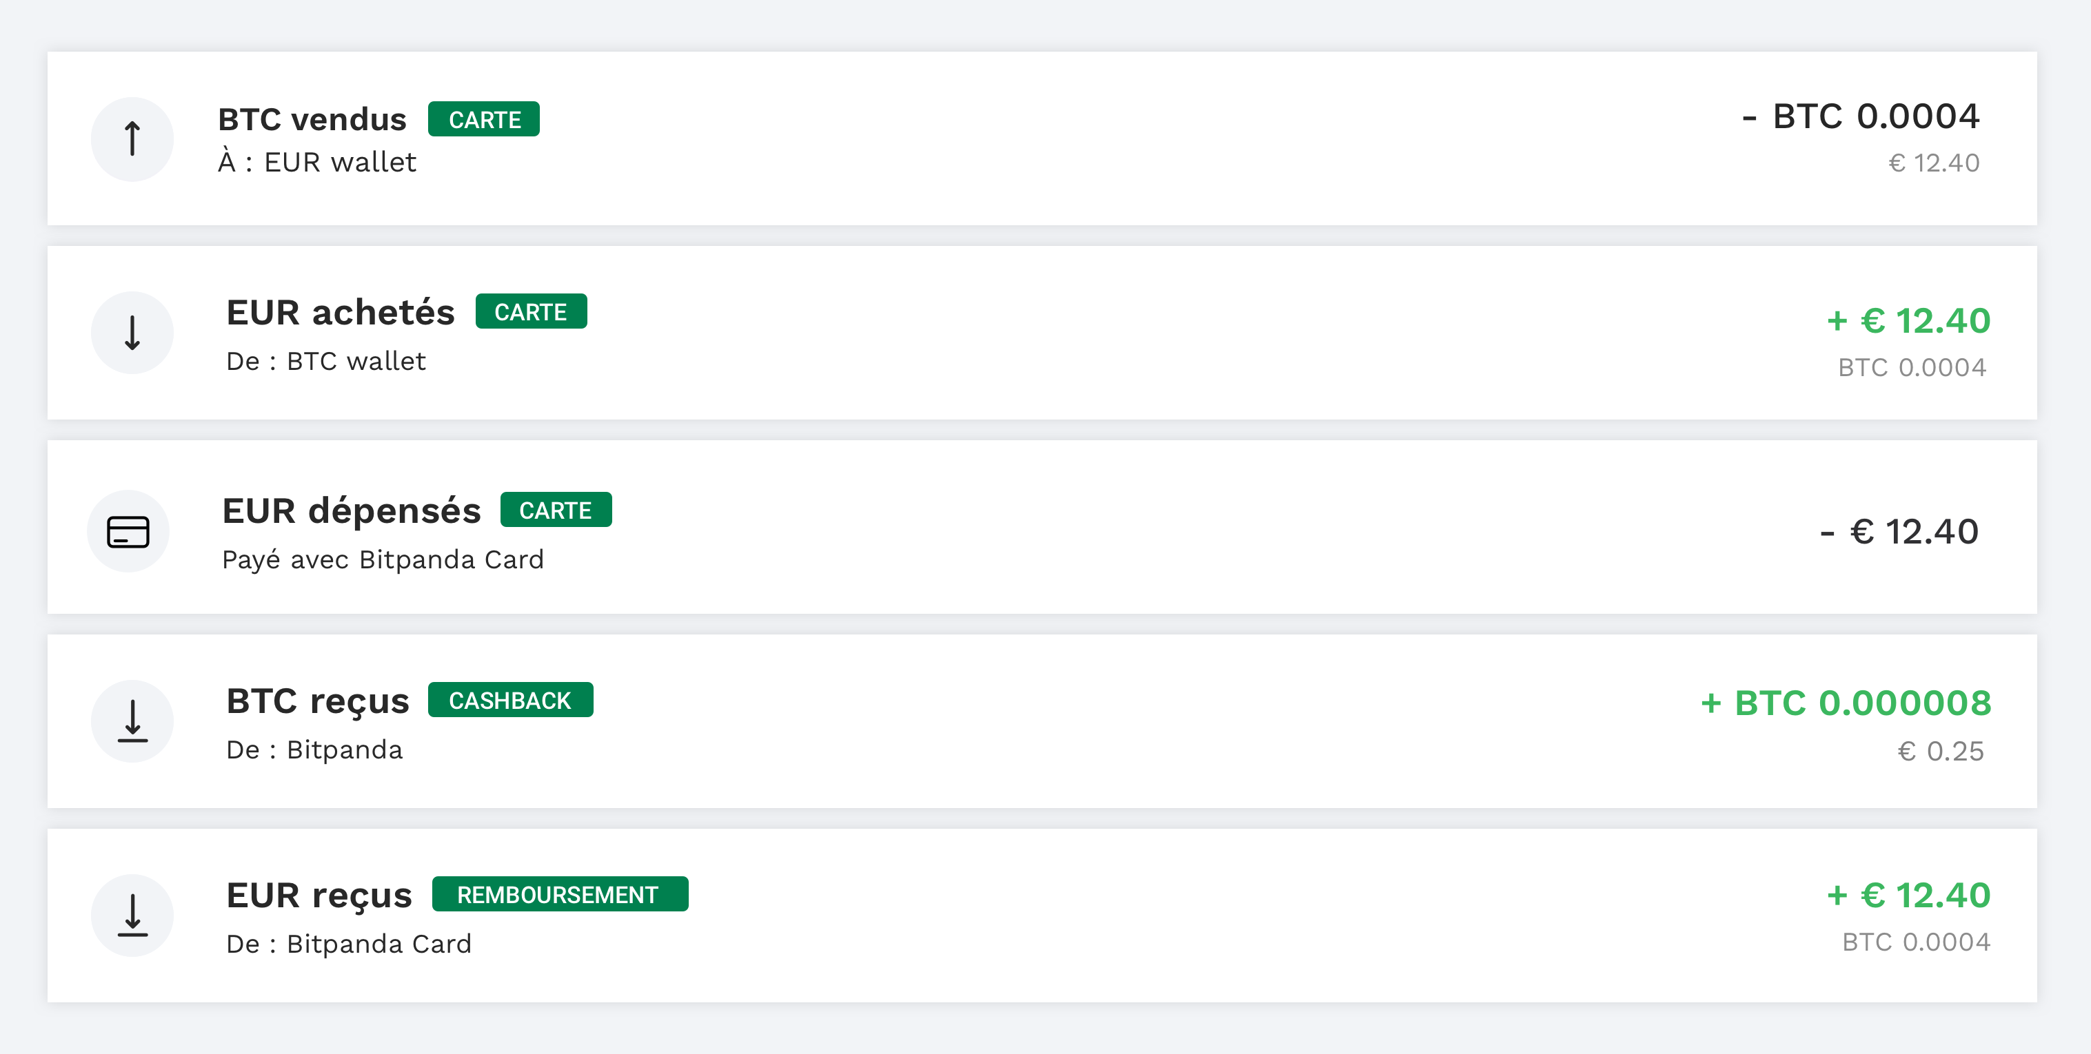This screenshot has height=1054, width=2091.
Task: Open the EUR reçus transaction title
Action: click(319, 895)
